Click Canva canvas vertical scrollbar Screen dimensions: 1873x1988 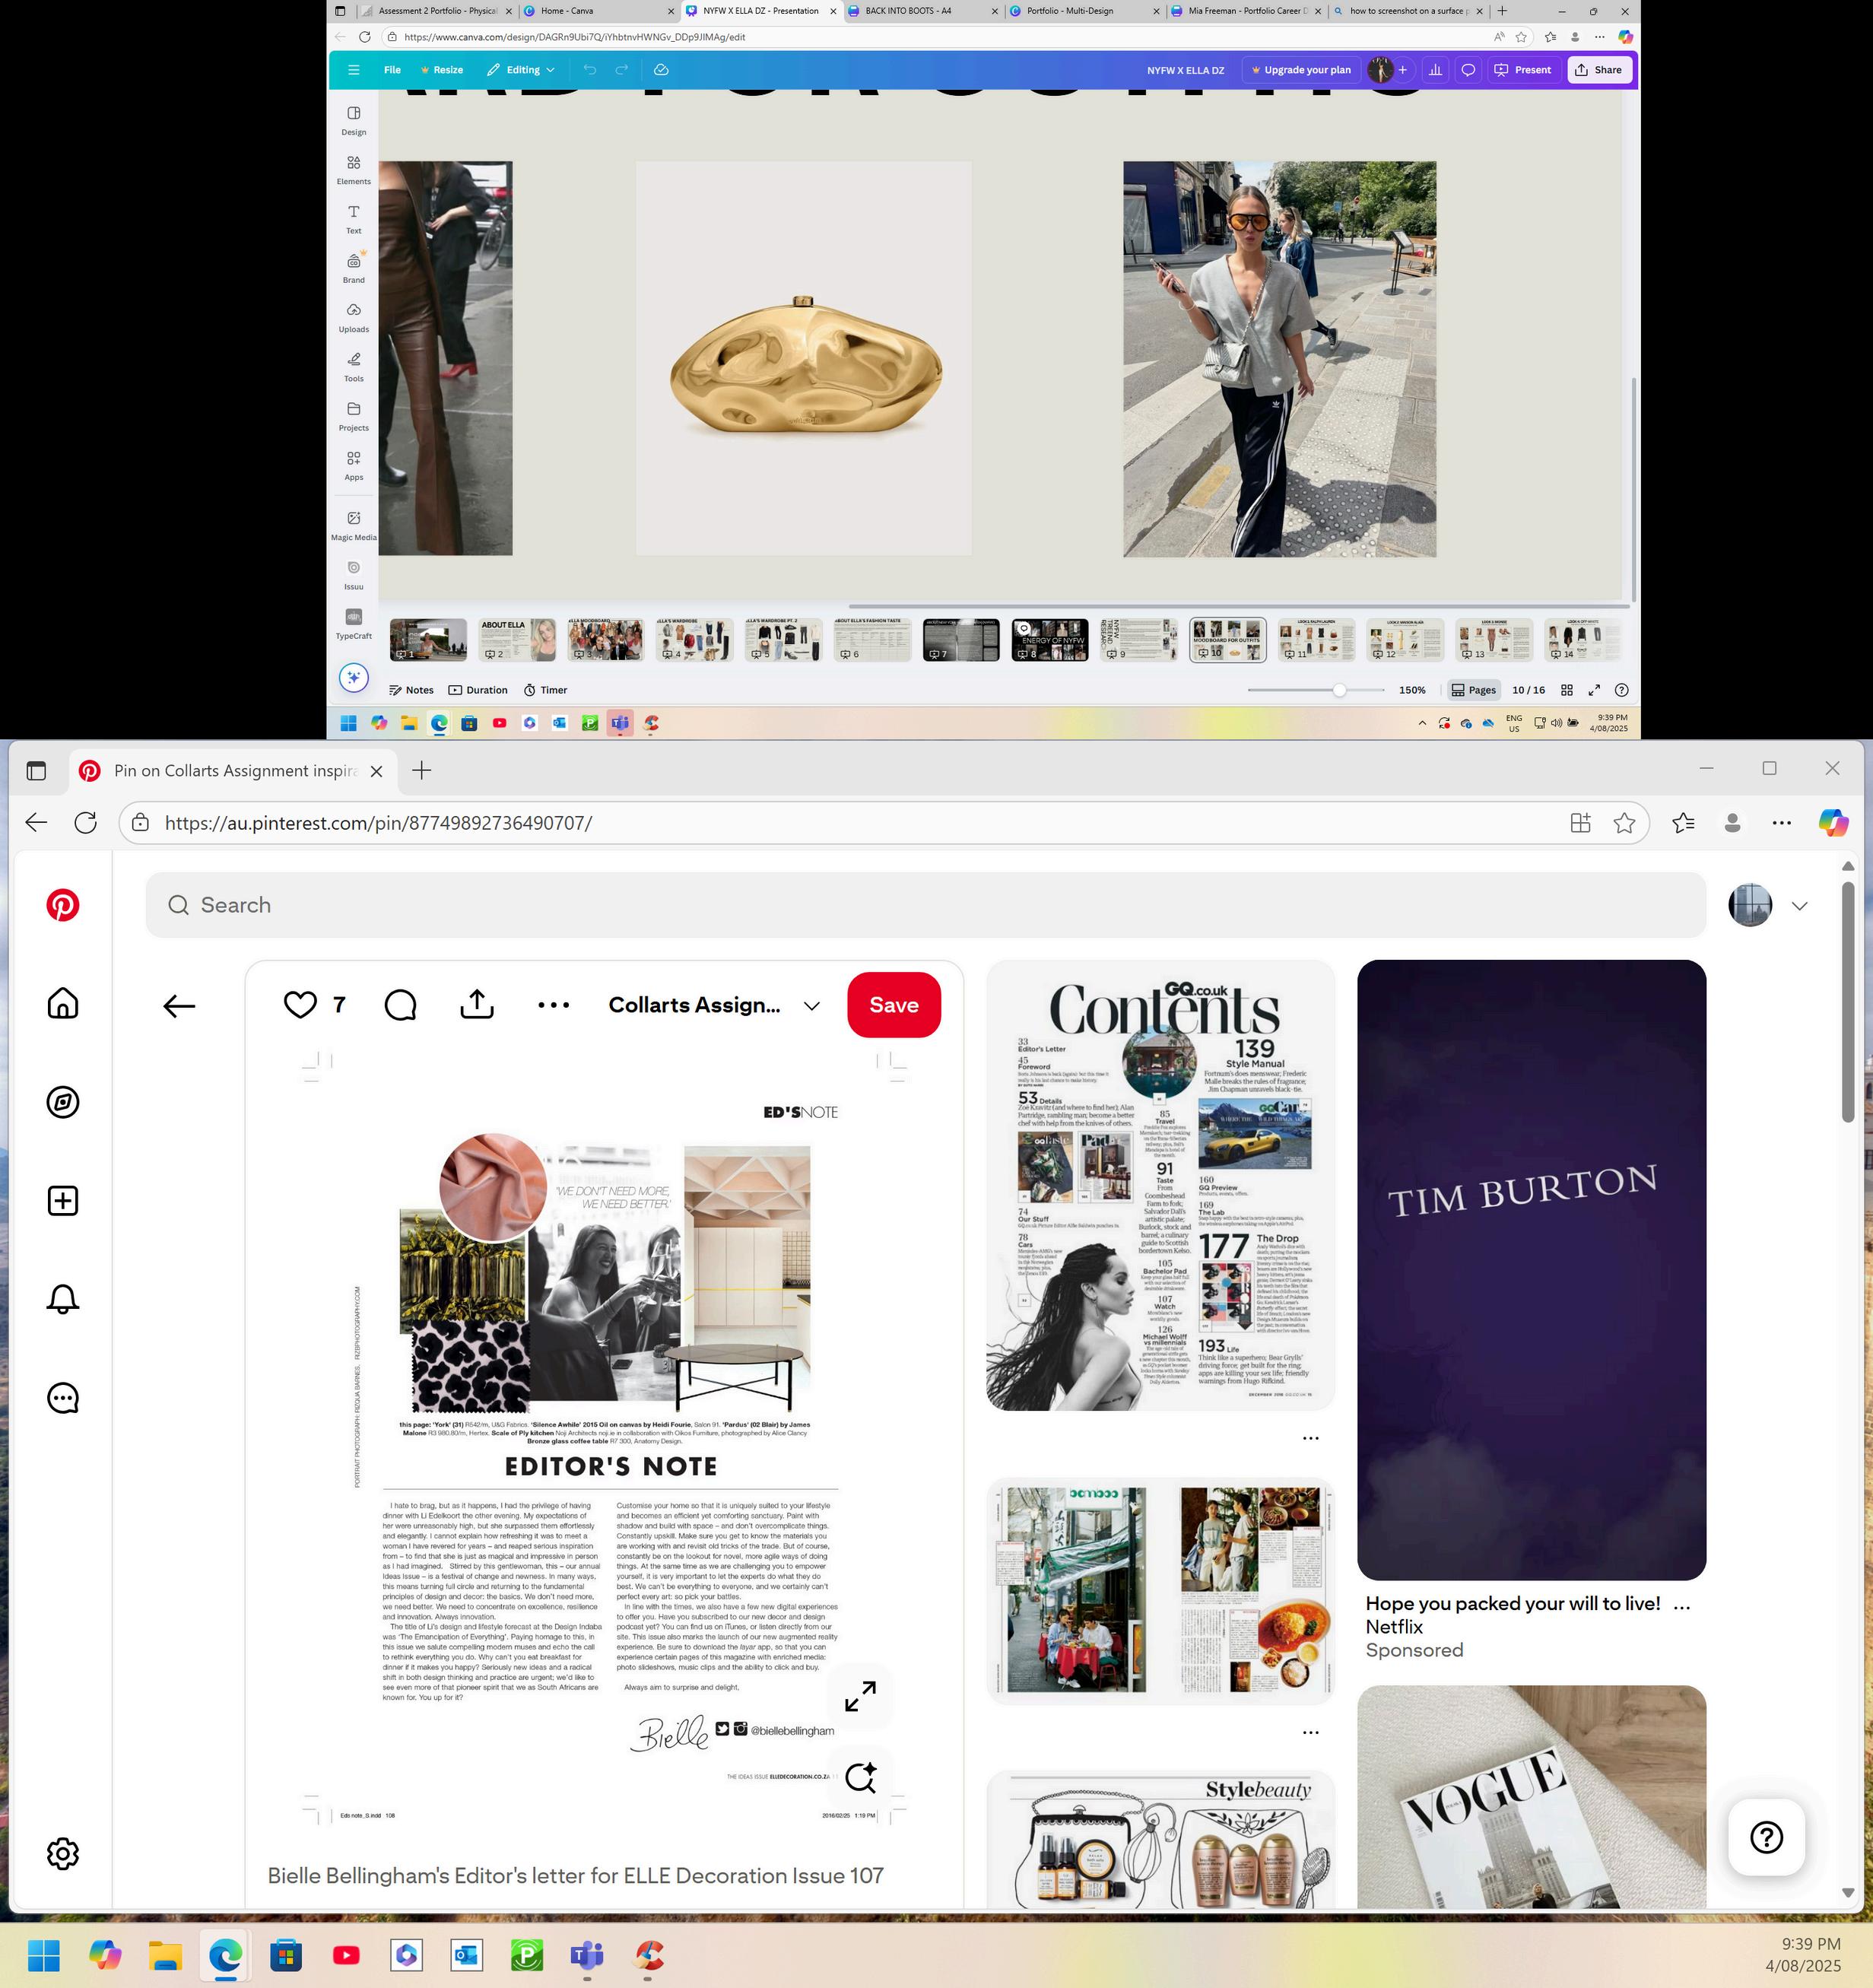pyautogui.click(x=1633, y=489)
